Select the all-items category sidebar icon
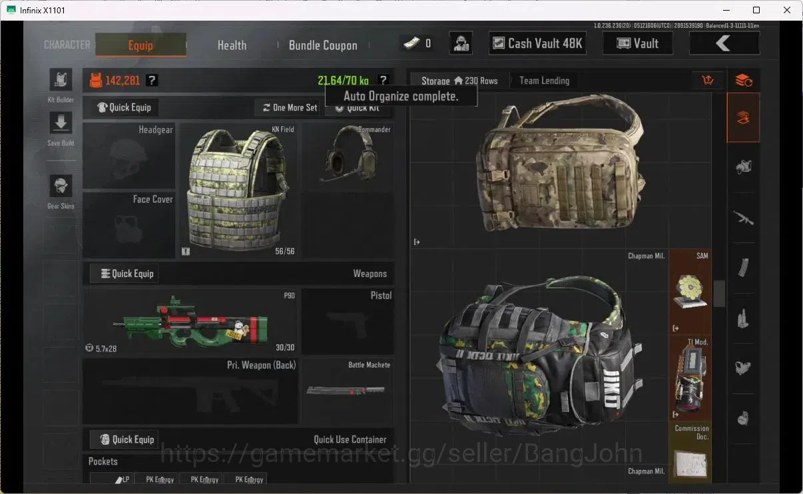This screenshot has width=803, height=494. (x=743, y=118)
